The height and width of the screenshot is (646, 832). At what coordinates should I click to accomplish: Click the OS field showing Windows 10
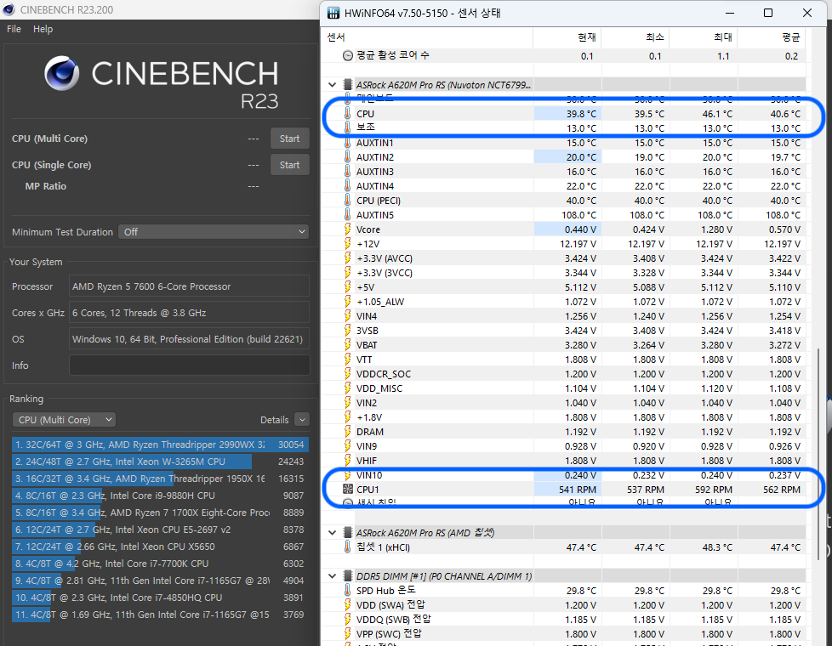[190, 339]
